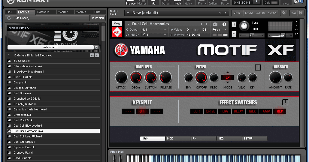This screenshot has height=162, width=309.
Task: Open the SEQ page tab
Action: 229,139
